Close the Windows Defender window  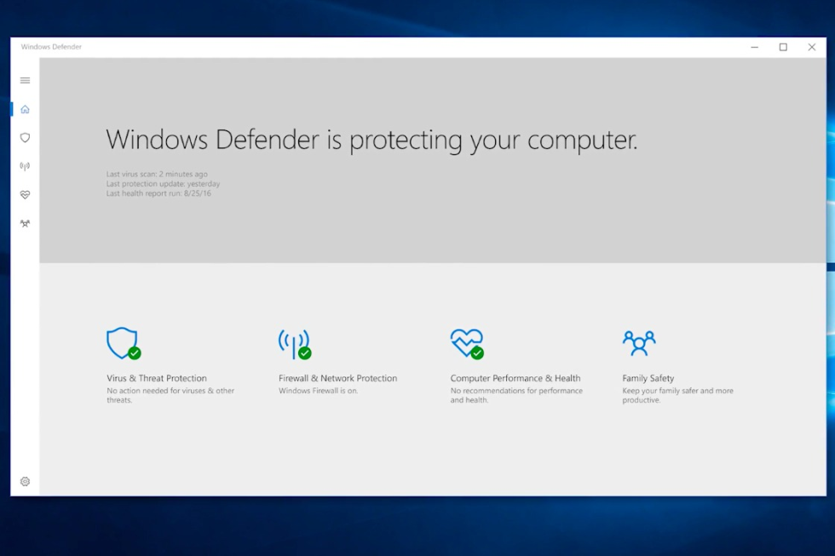(811, 48)
